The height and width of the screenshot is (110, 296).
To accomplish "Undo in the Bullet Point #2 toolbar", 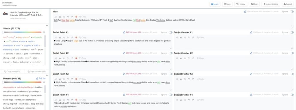I will pos(68,58).
